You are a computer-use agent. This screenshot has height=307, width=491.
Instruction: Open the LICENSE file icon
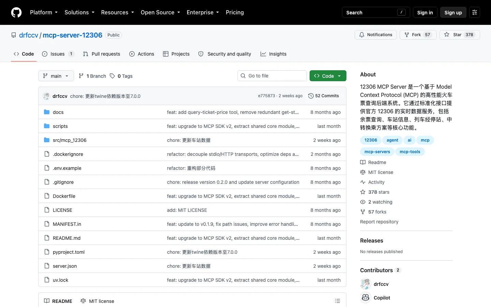(47, 210)
